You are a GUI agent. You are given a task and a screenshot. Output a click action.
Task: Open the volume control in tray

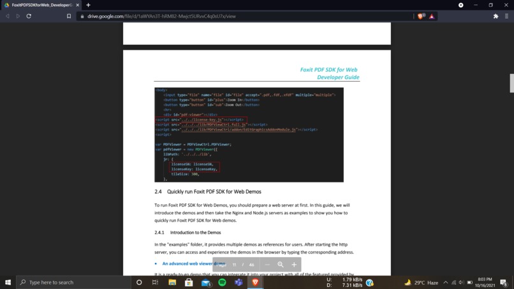click(462, 283)
